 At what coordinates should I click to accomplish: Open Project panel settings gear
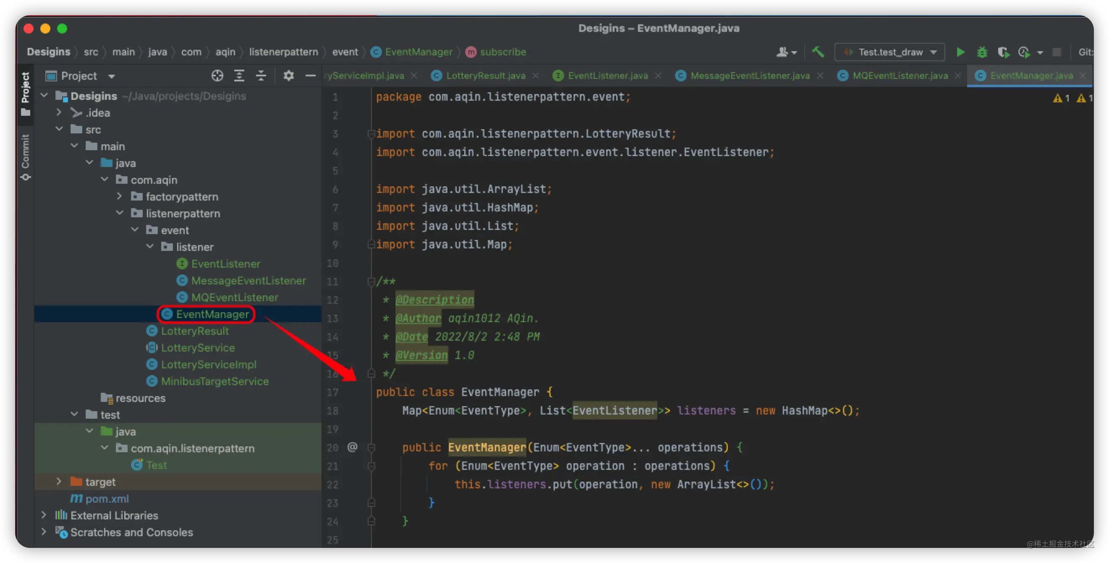[x=288, y=76]
